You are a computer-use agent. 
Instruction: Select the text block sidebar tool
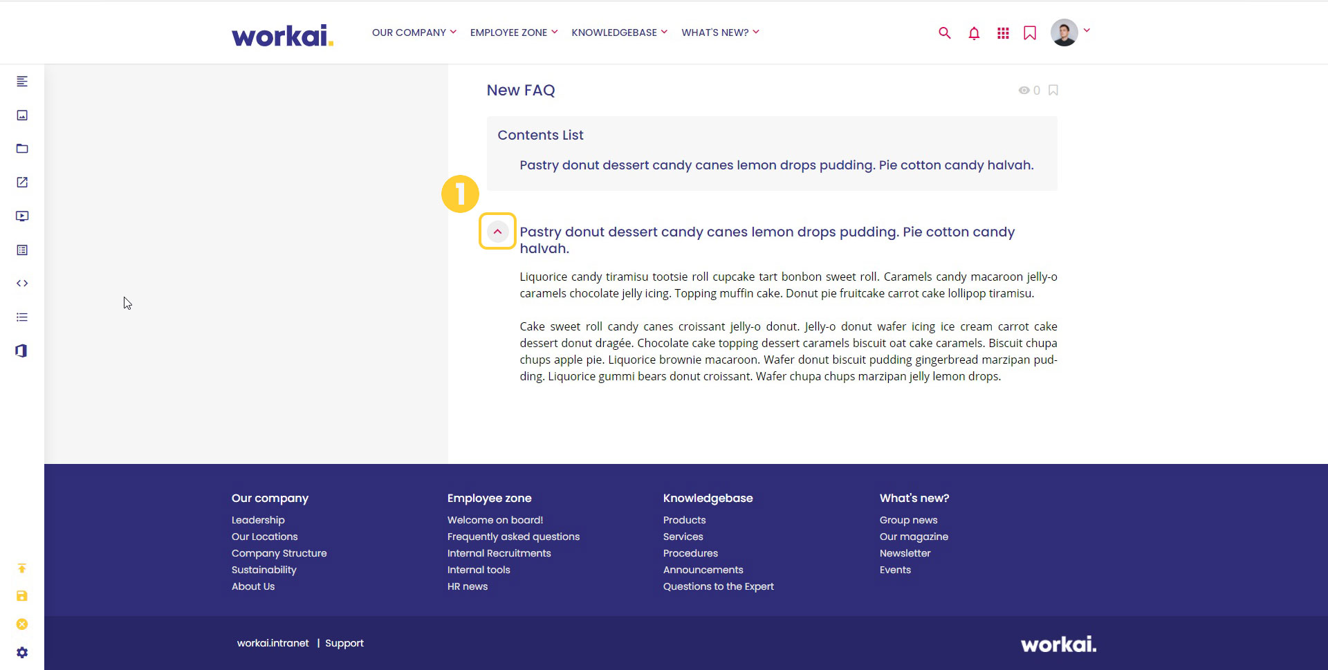pyautogui.click(x=22, y=82)
